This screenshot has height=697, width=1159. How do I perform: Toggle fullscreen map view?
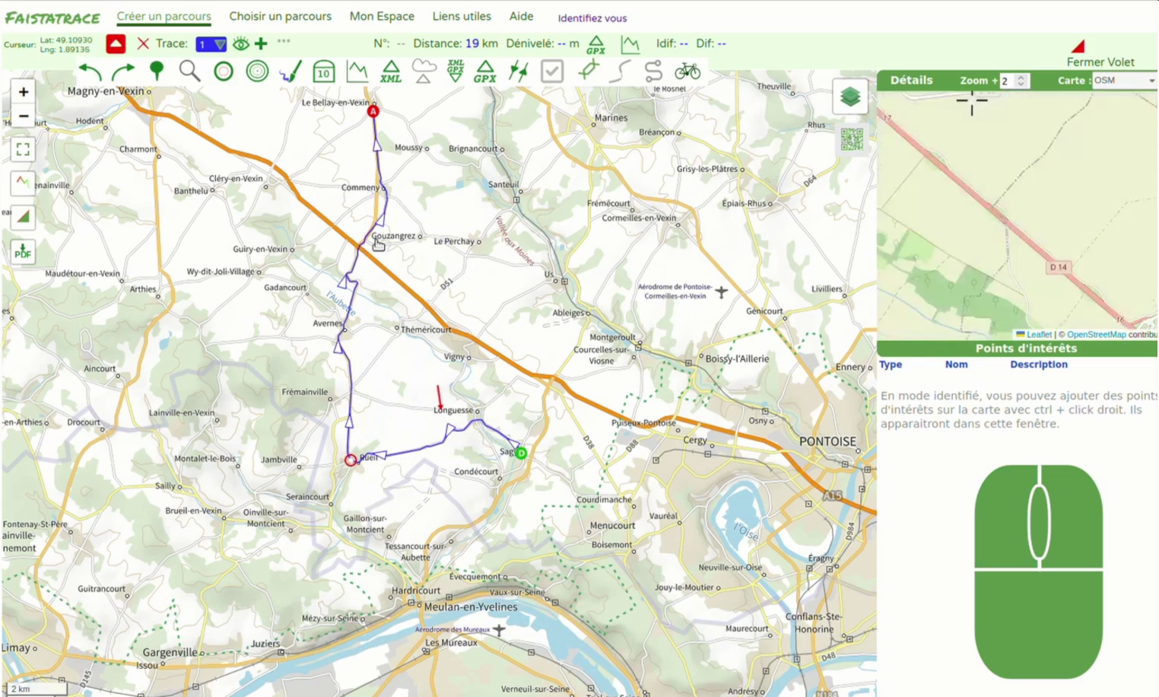[x=23, y=149]
